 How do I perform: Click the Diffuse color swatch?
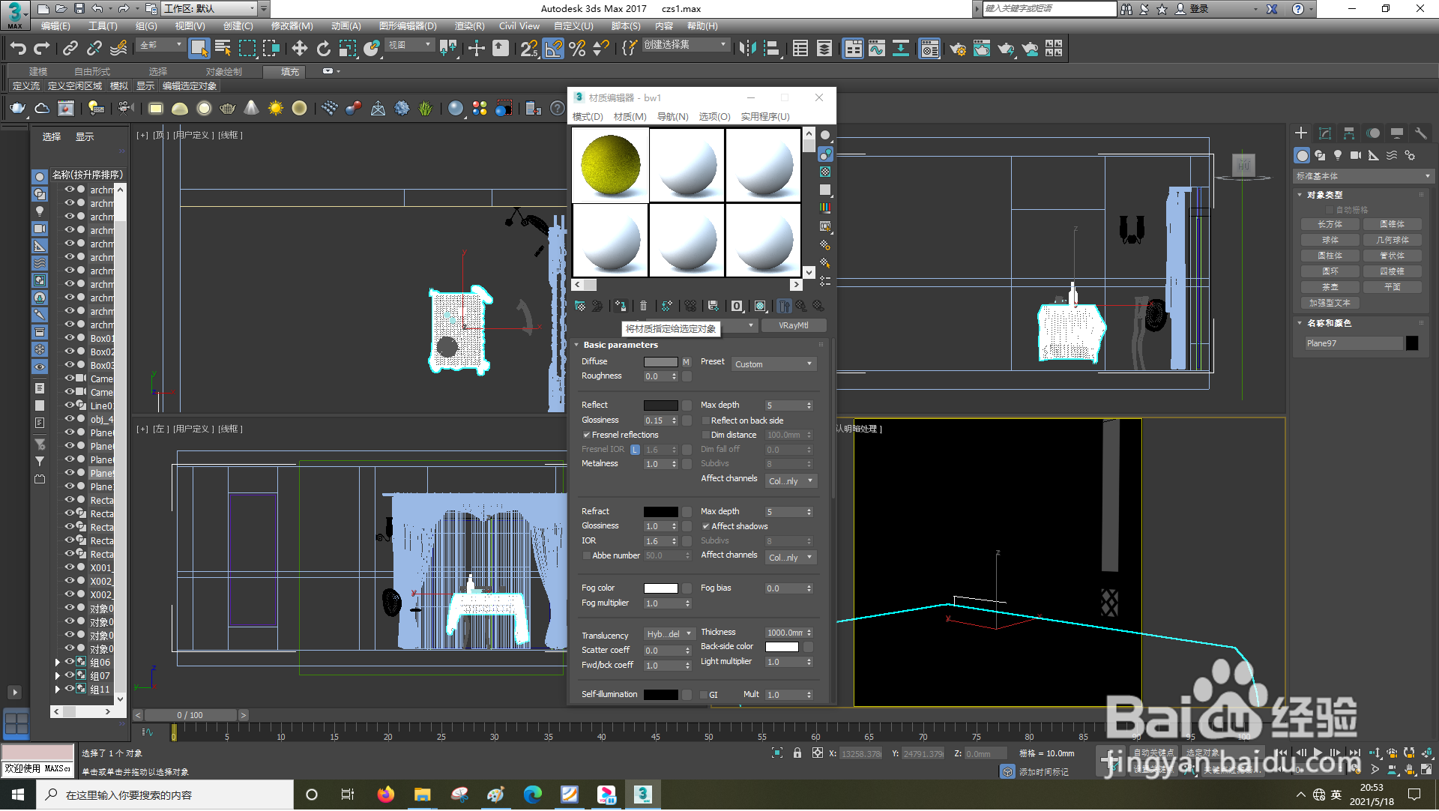pyautogui.click(x=660, y=363)
